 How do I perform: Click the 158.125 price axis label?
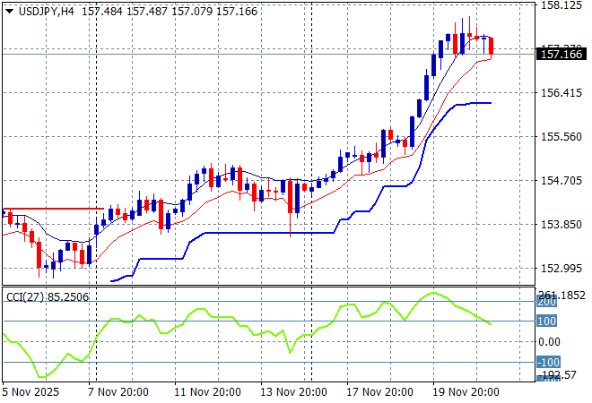pos(562,5)
